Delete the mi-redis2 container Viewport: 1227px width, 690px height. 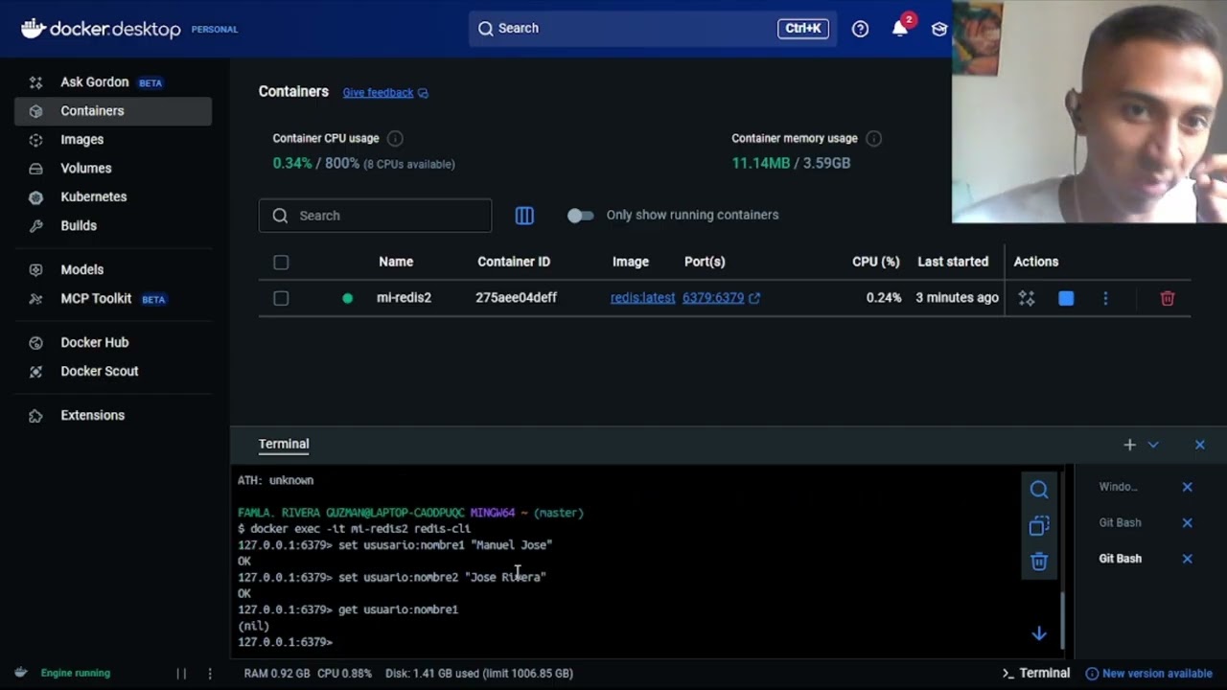(1168, 299)
